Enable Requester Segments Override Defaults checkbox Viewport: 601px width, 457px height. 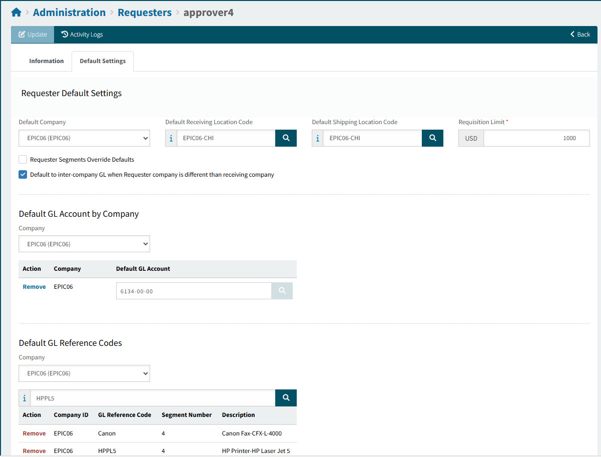[x=23, y=160]
